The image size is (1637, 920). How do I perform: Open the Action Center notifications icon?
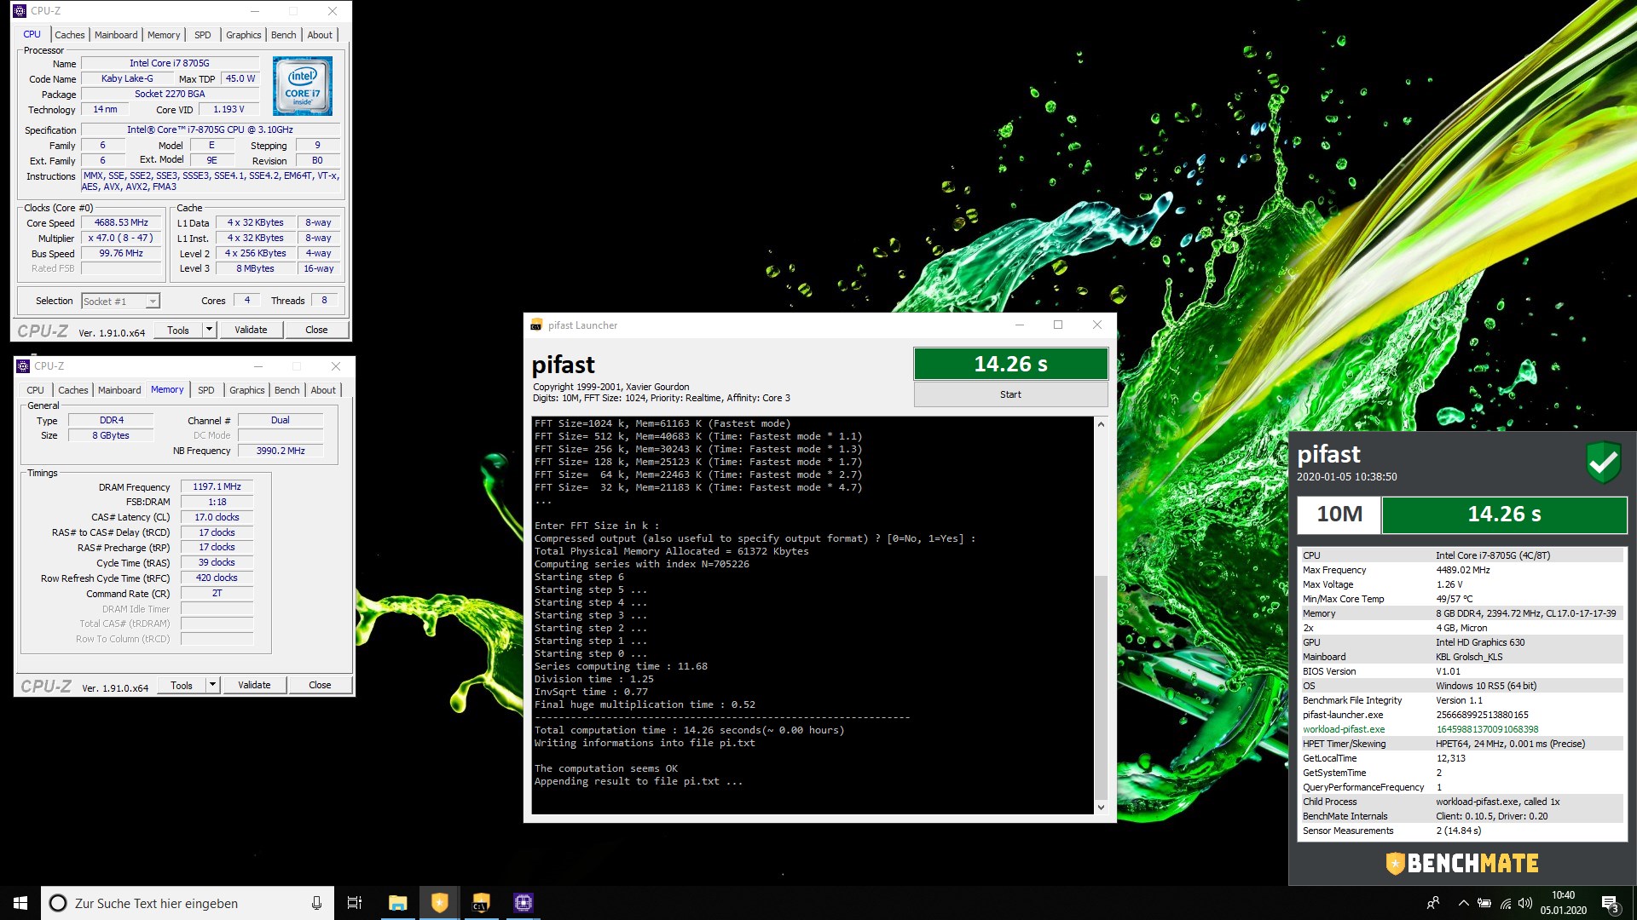click(1610, 903)
